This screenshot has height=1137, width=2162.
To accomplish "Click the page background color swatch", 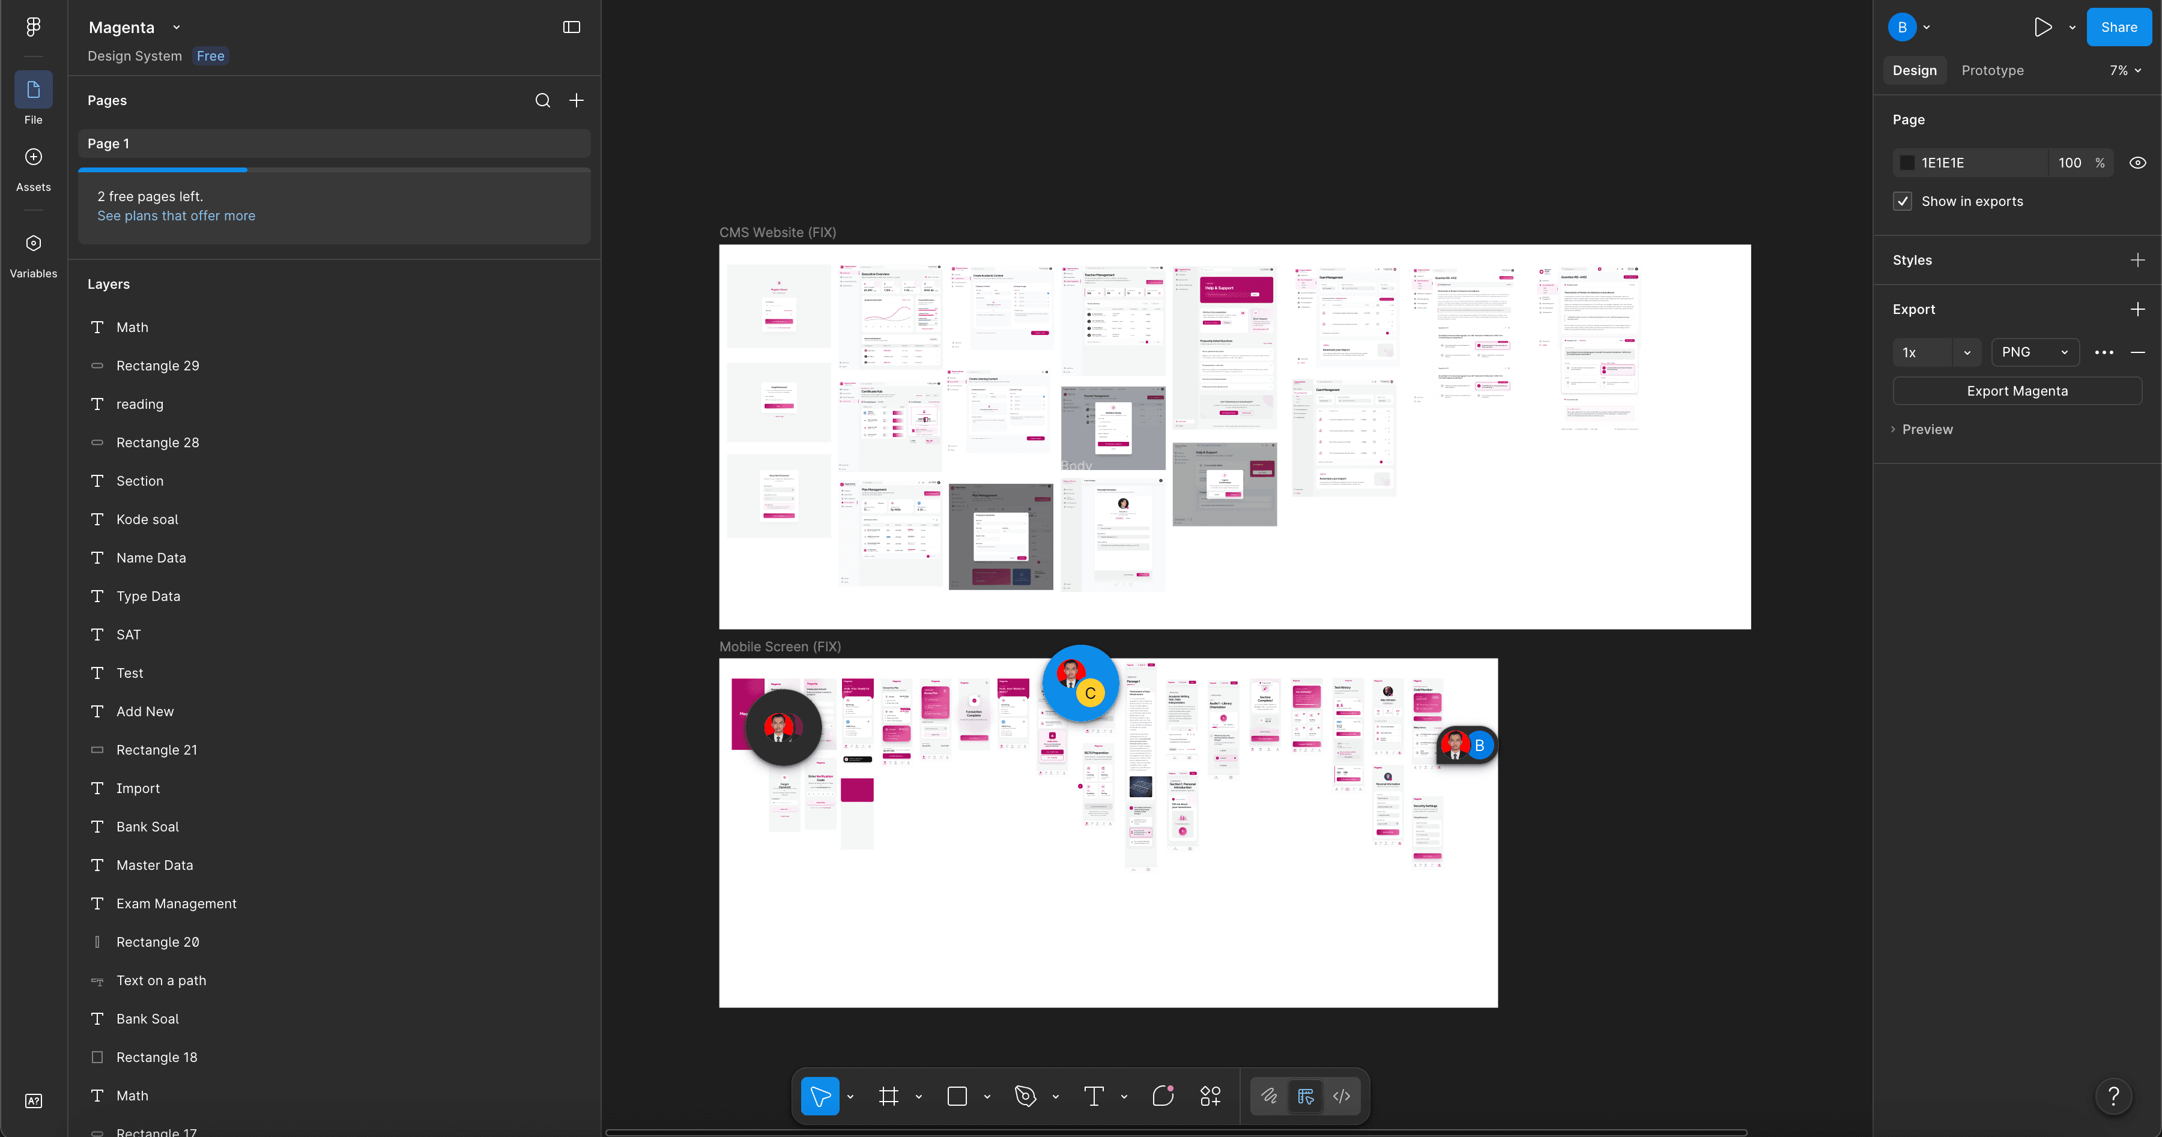I will click(1907, 163).
